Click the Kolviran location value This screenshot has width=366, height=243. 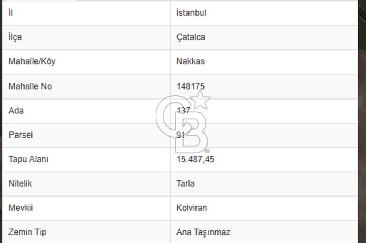191,208
